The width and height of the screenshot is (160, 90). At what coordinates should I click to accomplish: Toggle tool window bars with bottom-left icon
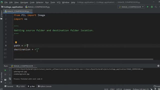pyautogui.click(x=1, y=89)
